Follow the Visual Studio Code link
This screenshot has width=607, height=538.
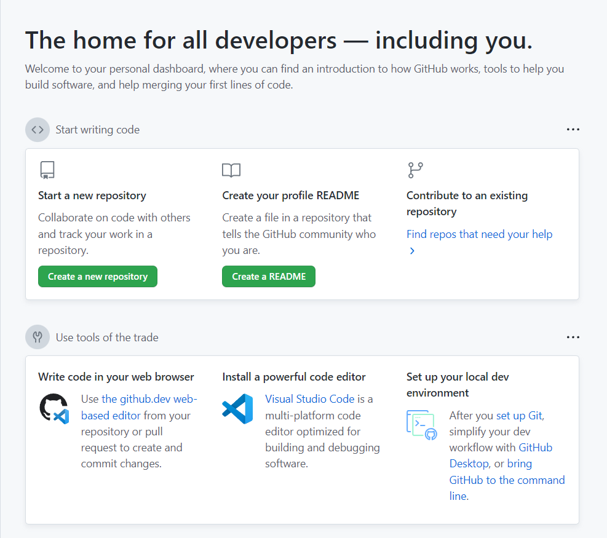[x=309, y=399]
